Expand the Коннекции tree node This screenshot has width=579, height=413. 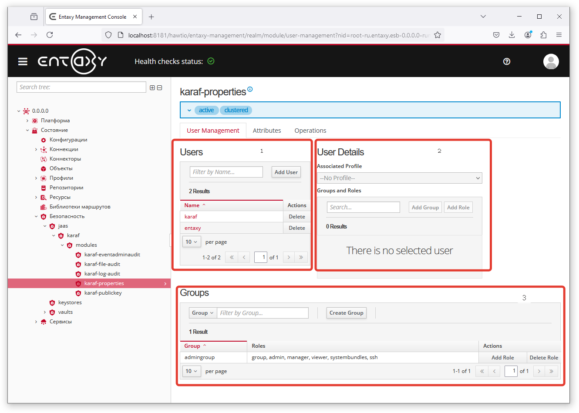pyautogui.click(x=36, y=149)
